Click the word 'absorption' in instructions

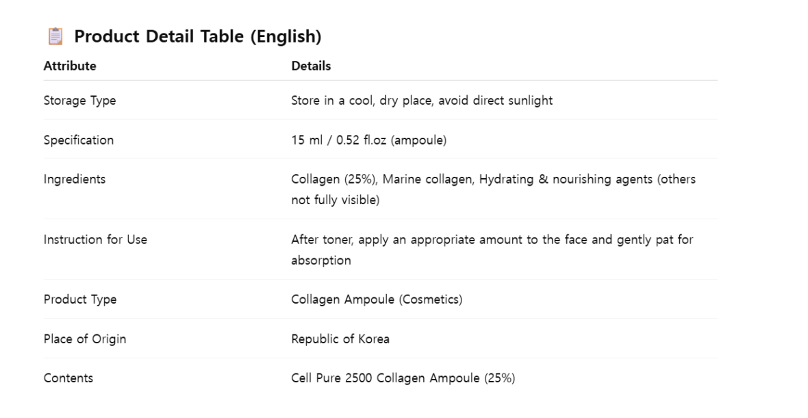pos(321,261)
